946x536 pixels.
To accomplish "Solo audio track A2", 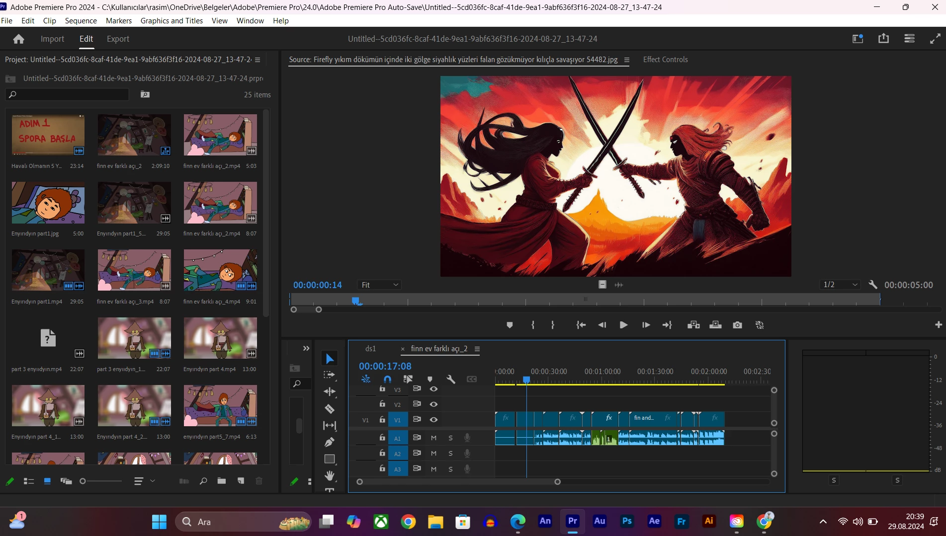I will [x=450, y=454].
